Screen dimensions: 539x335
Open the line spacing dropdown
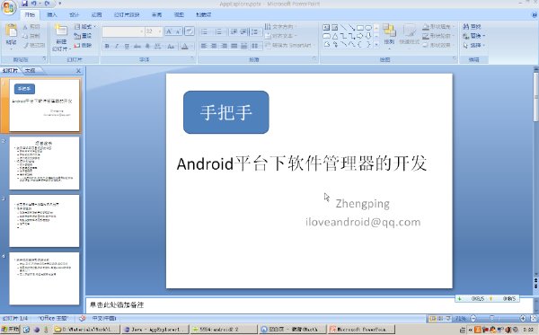(x=255, y=32)
